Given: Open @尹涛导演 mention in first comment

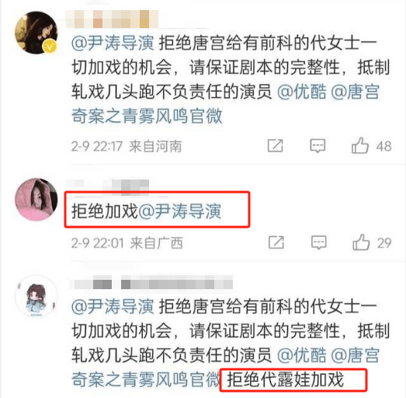Looking at the screenshot, I should (x=113, y=43).
